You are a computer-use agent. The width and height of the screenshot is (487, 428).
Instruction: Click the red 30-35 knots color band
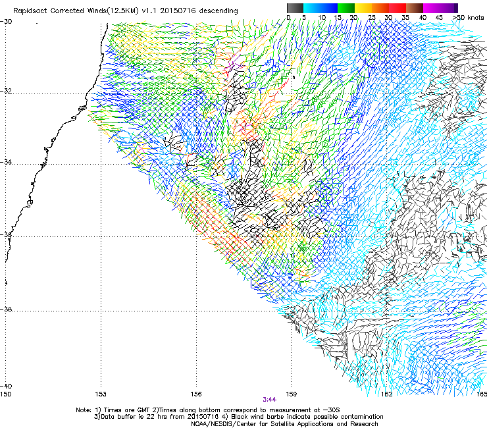(397, 8)
